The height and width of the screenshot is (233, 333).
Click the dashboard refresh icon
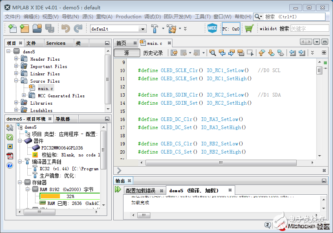pyautogui.click(x=10, y=137)
